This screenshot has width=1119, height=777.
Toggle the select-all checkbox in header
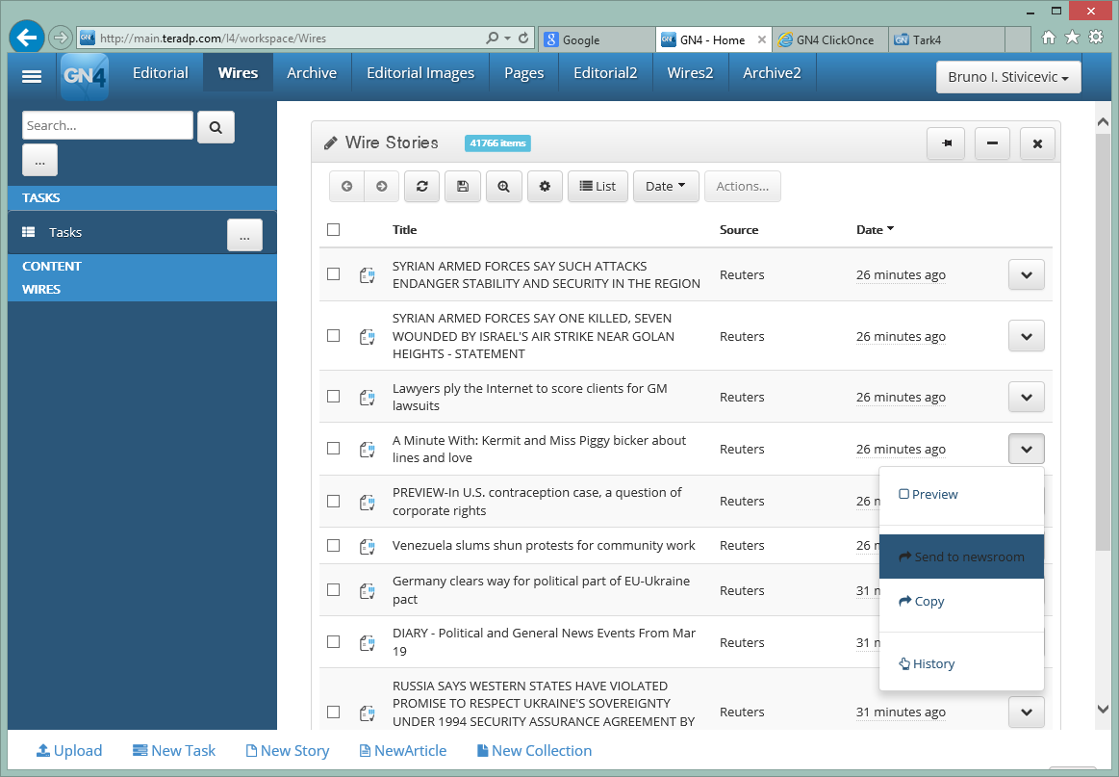[x=333, y=229]
